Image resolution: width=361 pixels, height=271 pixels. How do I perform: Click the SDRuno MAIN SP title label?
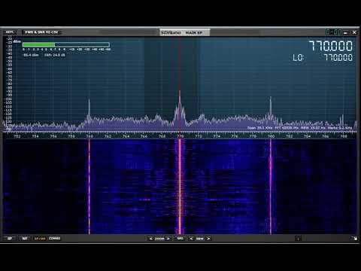pyautogui.click(x=185, y=32)
